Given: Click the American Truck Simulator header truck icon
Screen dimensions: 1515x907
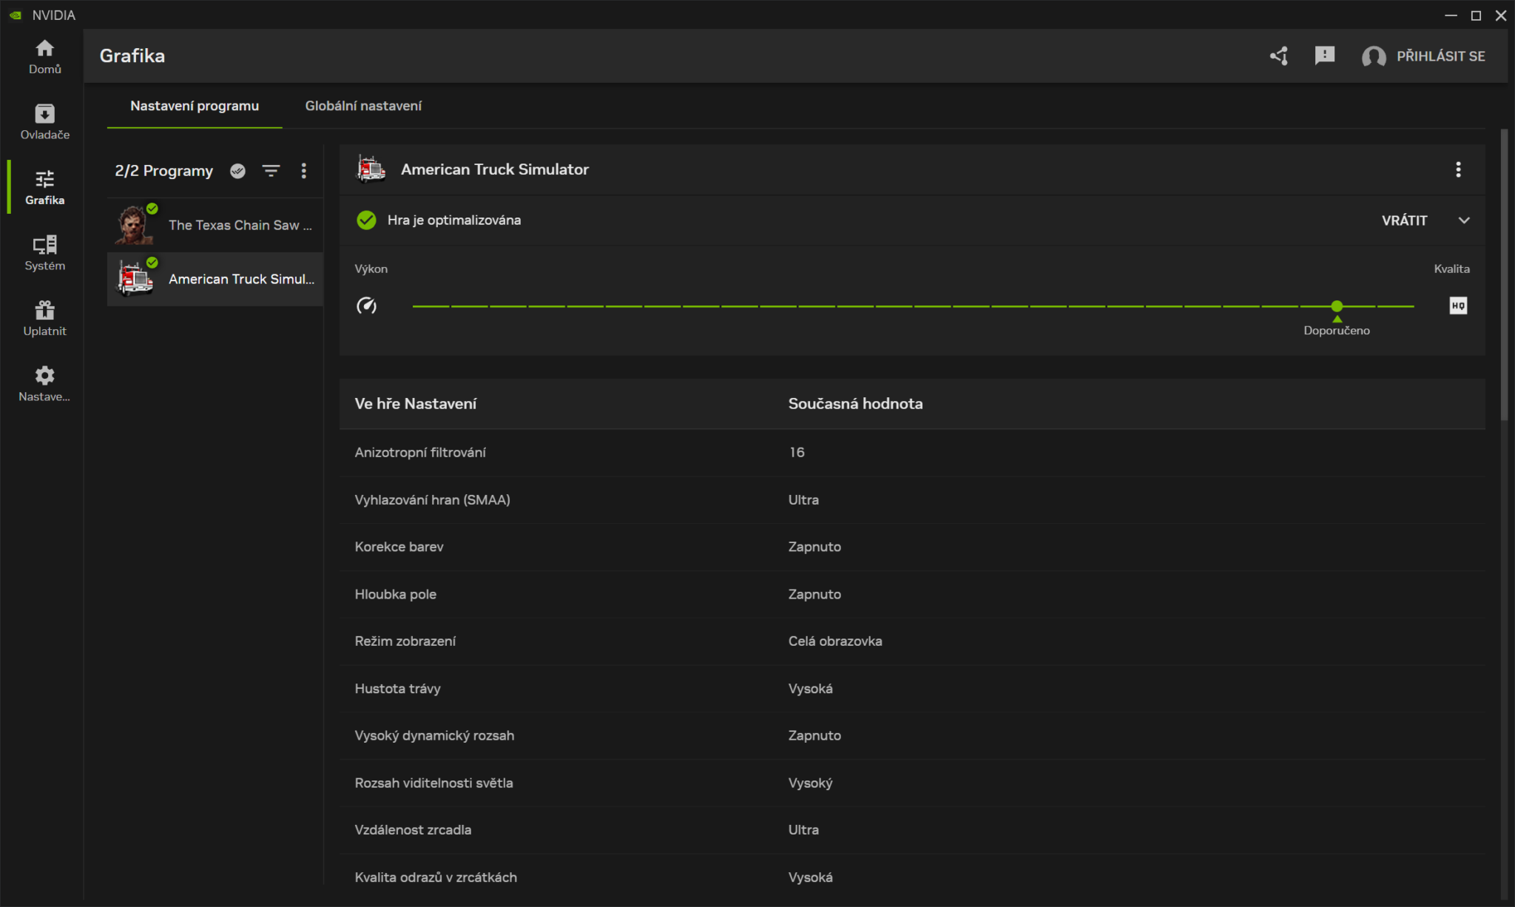Looking at the screenshot, I should pos(371,169).
